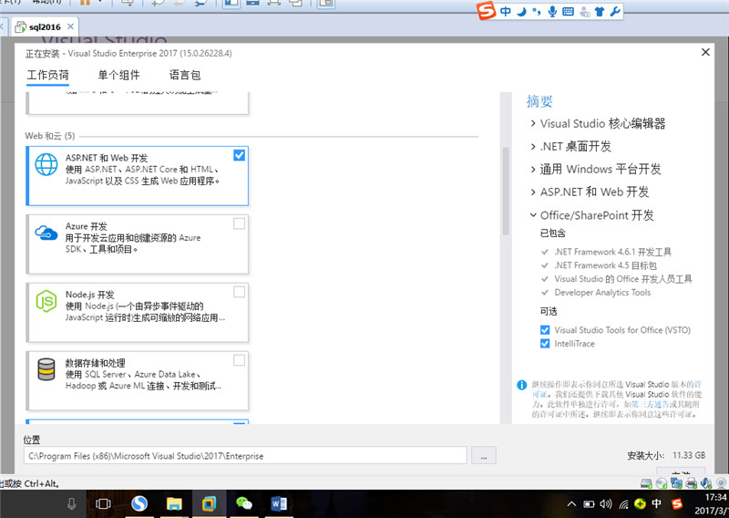This screenshot has width=729, height=518.
Task: Click the Node.js hexagon workload icon
Action: pyautogui.click(x=46, y=301)
